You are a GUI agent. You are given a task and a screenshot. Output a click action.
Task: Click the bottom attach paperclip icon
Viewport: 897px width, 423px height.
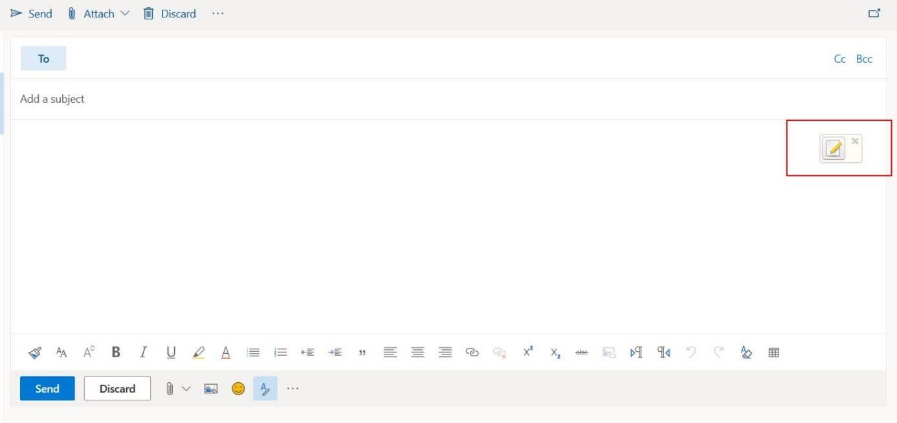[x=170, y=389]
